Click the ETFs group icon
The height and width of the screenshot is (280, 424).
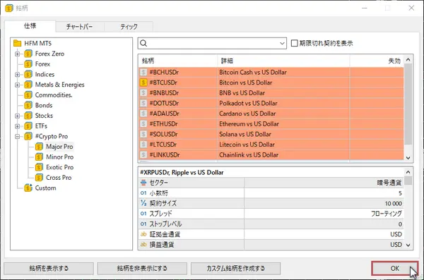(x=28, y=126)
